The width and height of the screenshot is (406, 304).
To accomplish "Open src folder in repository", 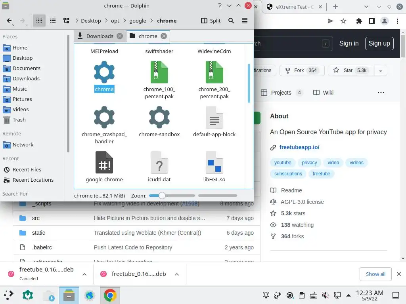I will pos(36,218).
